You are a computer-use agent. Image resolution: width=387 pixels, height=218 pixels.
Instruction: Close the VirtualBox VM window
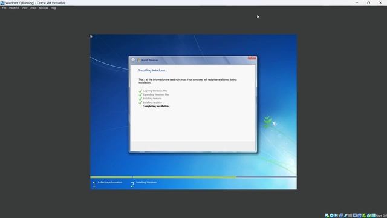tap(380, 2)
